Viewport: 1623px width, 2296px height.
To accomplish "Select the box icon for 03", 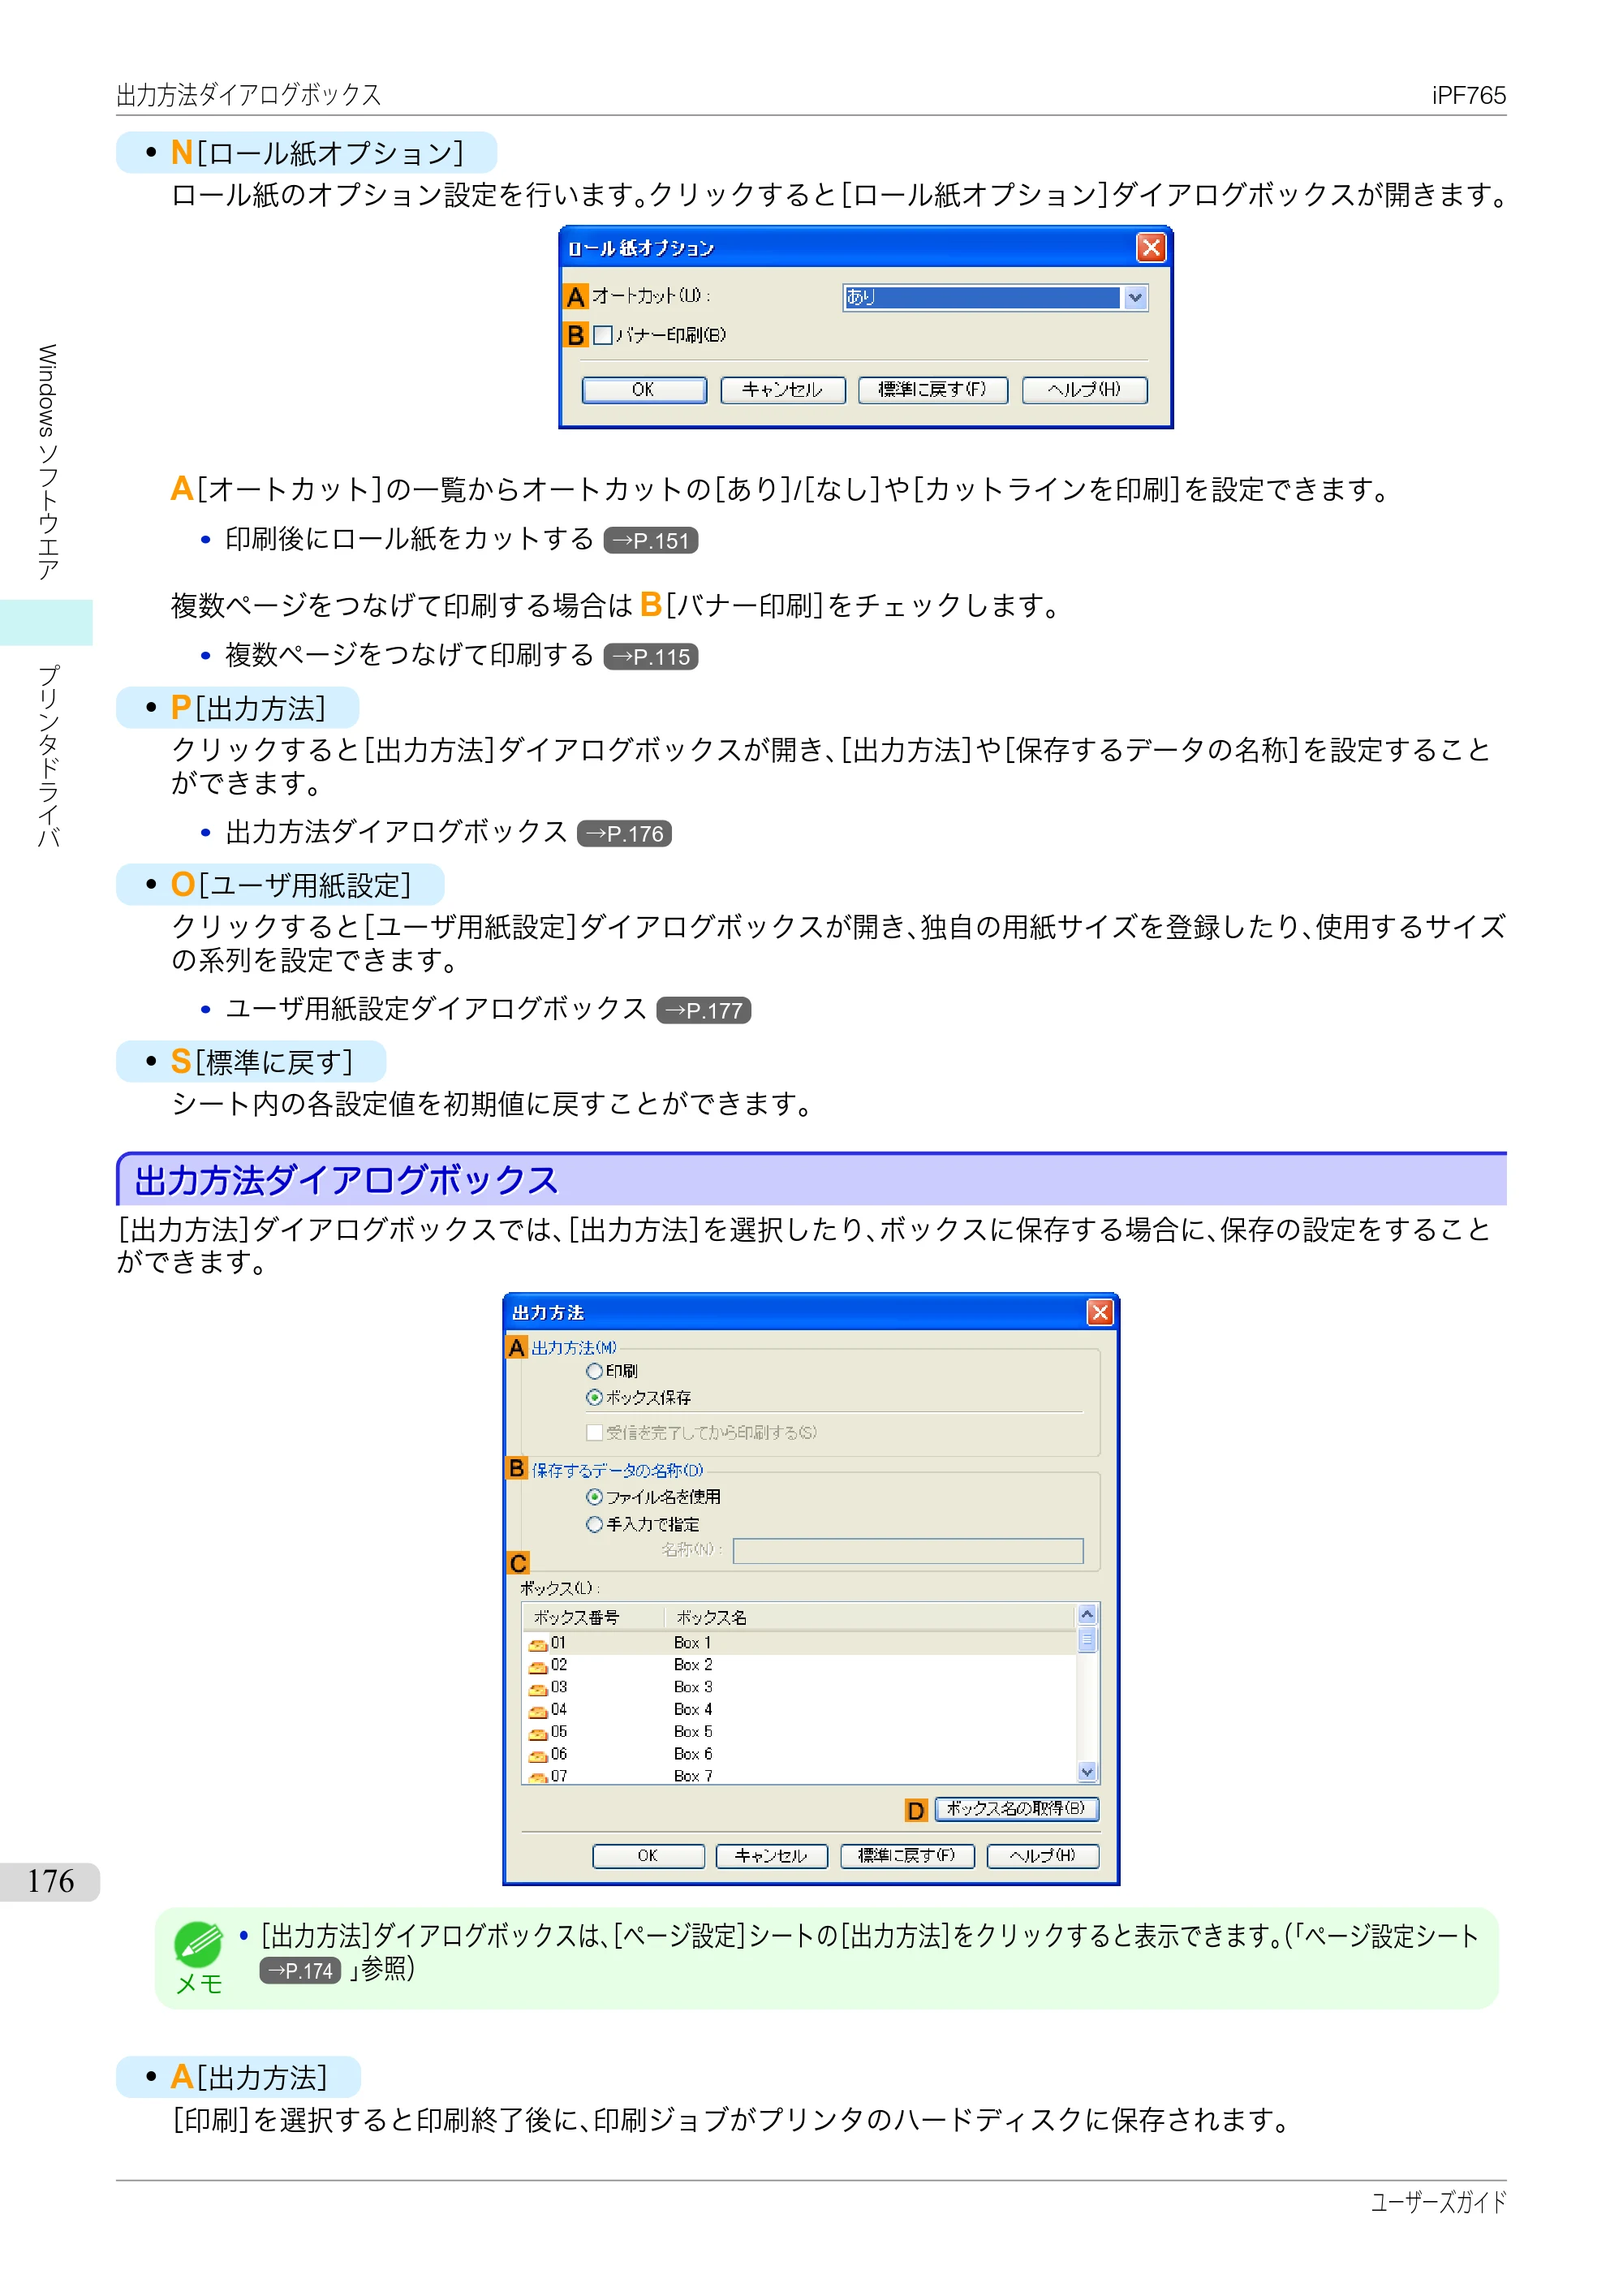I will tap(538, 1689).
